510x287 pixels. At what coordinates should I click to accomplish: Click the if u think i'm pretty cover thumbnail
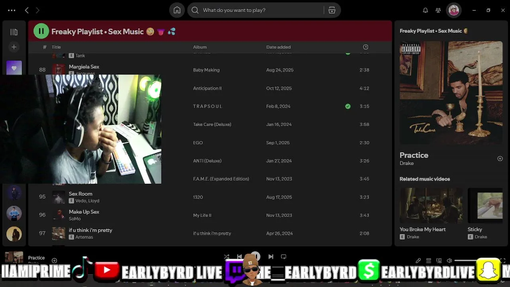(x=59, y=234)
